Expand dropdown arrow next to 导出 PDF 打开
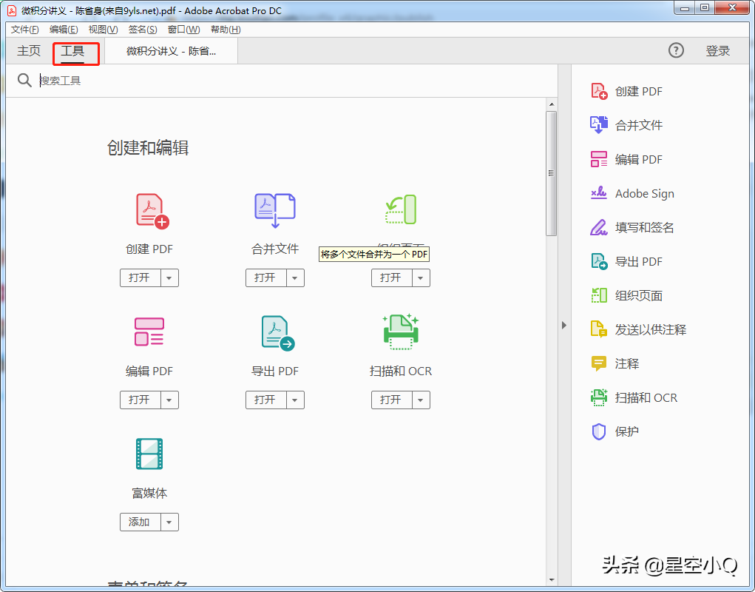 tap(295, 400)
